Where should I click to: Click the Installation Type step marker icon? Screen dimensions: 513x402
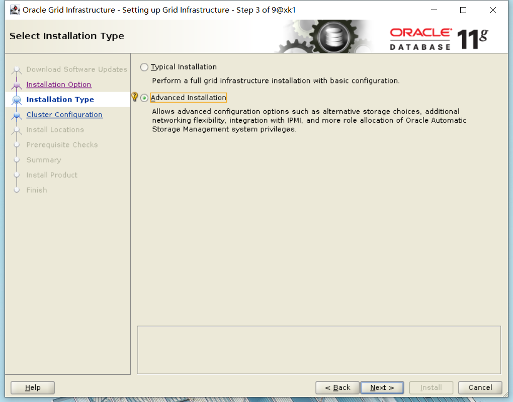coord(17,100)
